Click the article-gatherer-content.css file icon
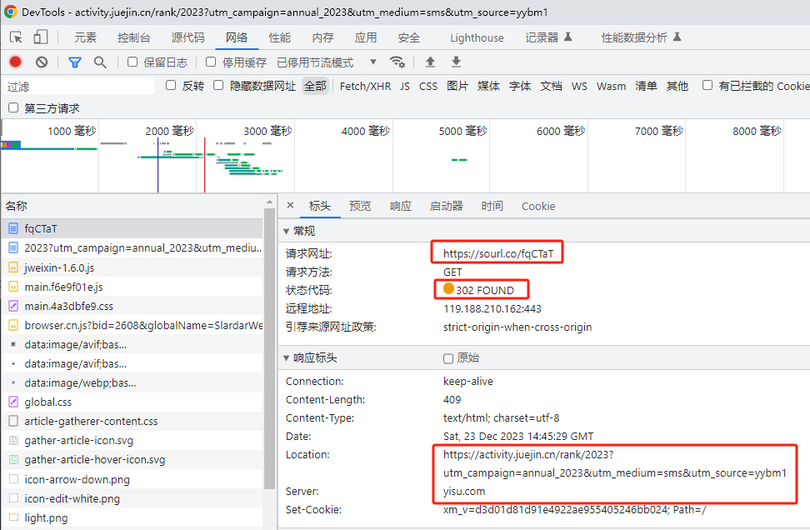This screenshot has height=530, width=810. [x=13, y=421]
